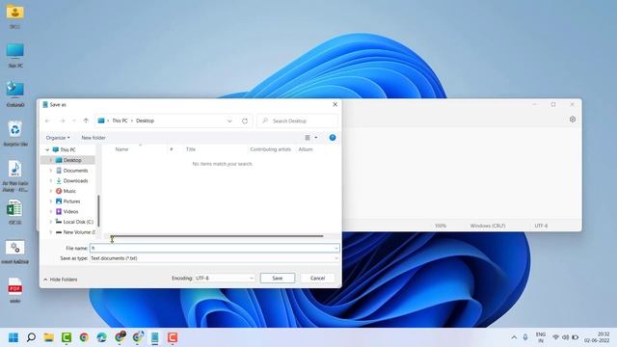The height and width of the screenshot is (347, 617).
Task: Cancel the Save as dialog
Action: 317,278
